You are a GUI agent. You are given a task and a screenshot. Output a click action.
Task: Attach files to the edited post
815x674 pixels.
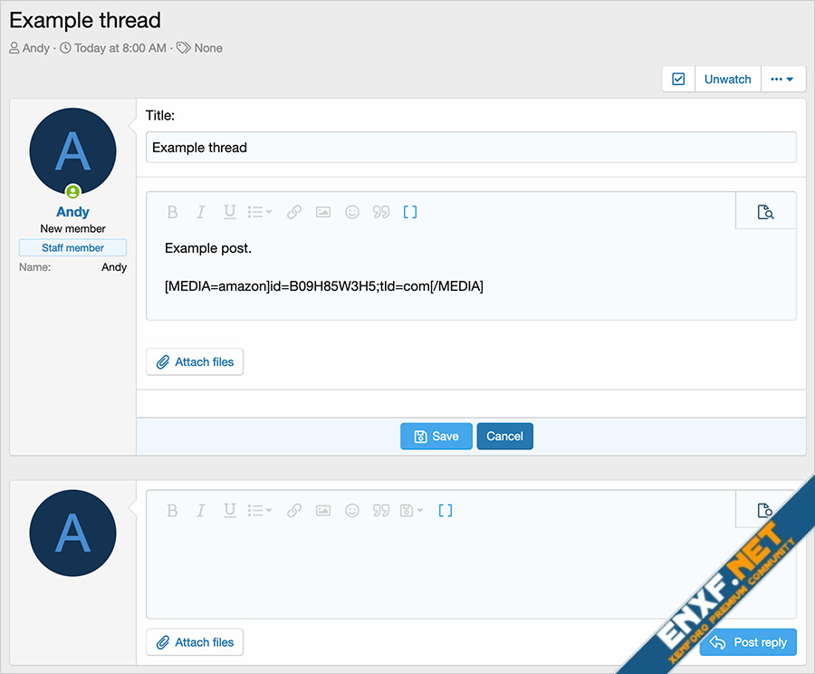195,361
